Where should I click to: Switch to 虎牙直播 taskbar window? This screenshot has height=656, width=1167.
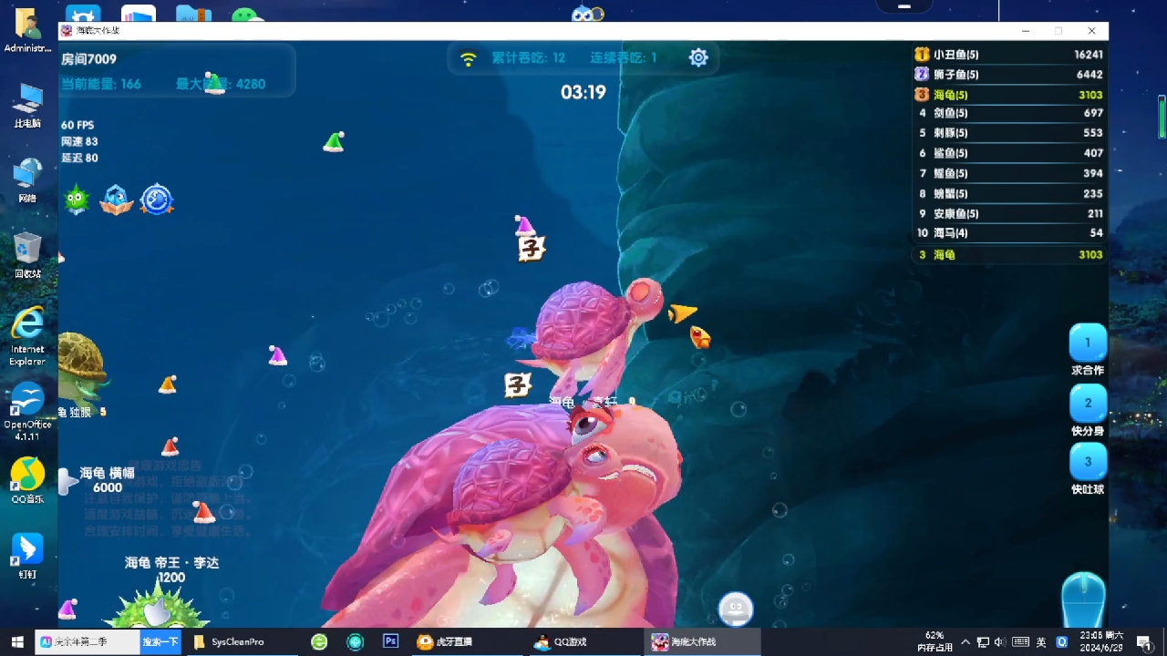[445, 641]
